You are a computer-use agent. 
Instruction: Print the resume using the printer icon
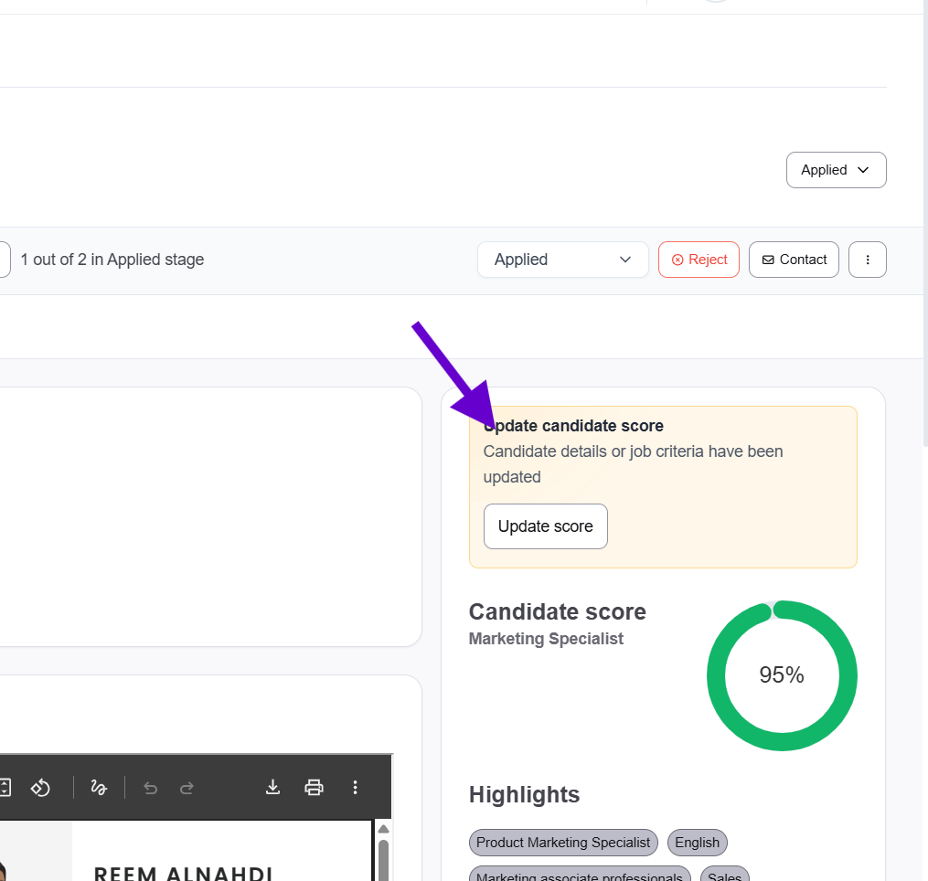coord(315,787)
